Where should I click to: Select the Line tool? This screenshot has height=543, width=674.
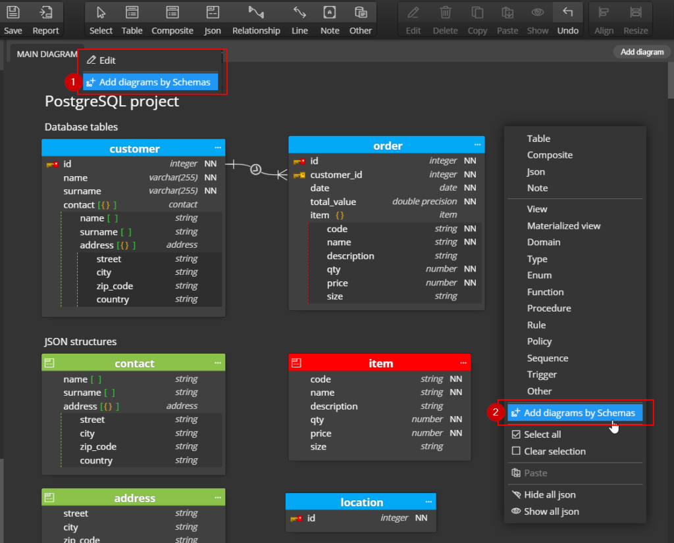tap(299, 20)
